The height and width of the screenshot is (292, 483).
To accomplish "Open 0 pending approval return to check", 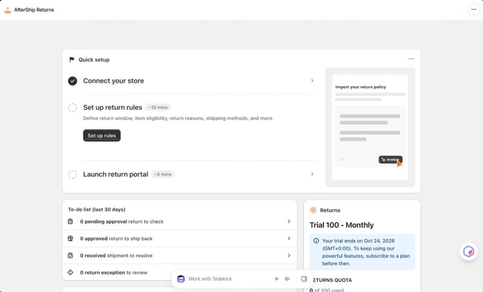I will click(179, 221).
